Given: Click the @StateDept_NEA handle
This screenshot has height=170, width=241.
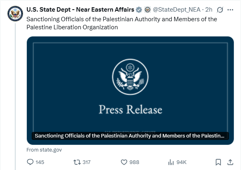Looking at the screenshot, I should click(x=177, y=10).
